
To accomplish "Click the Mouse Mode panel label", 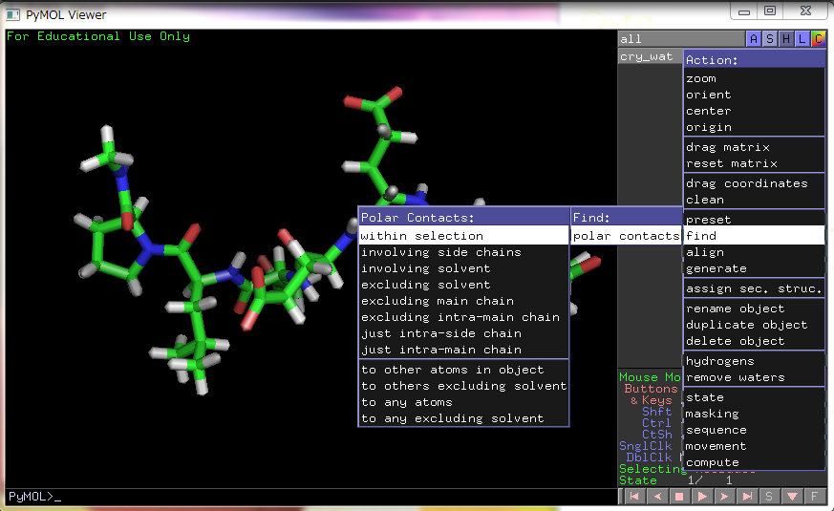I will (650, 377).
